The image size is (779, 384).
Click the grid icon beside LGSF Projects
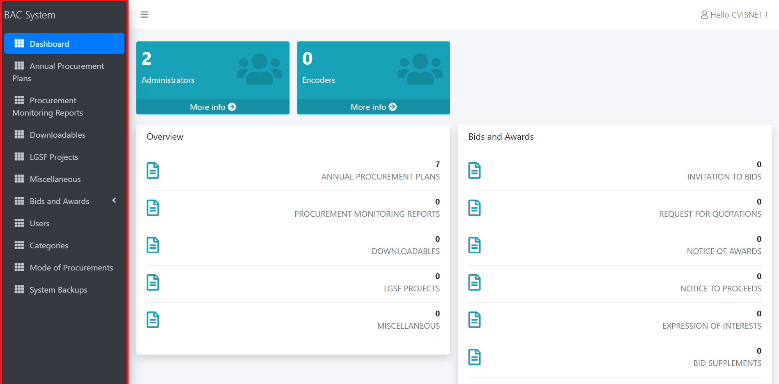[x=19, y=157]
